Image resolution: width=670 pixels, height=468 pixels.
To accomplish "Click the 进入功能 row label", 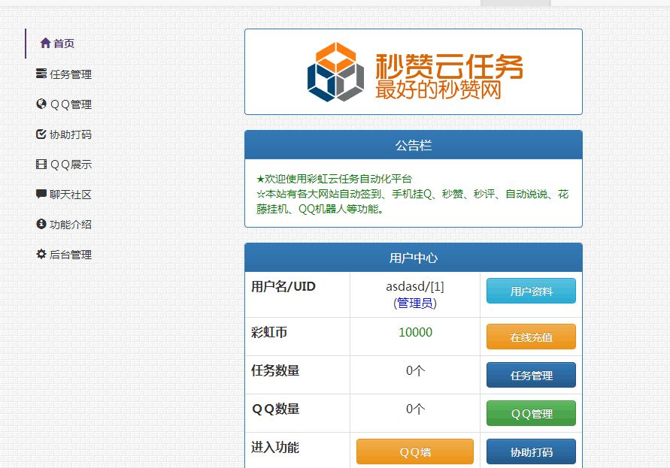I will point(275,447).
